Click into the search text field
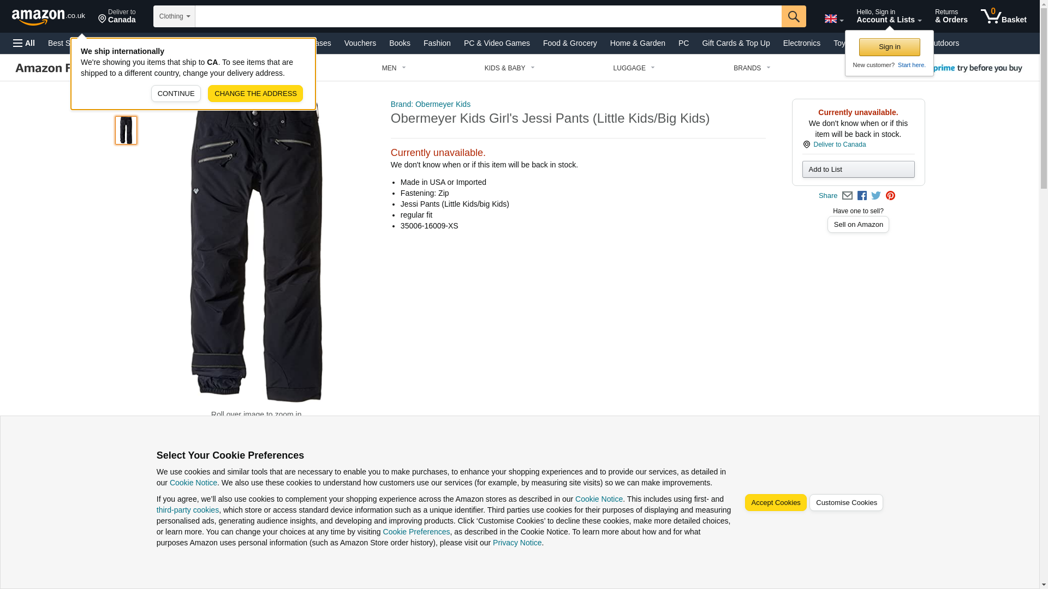Screen dimensions: 1048x589 488,16
